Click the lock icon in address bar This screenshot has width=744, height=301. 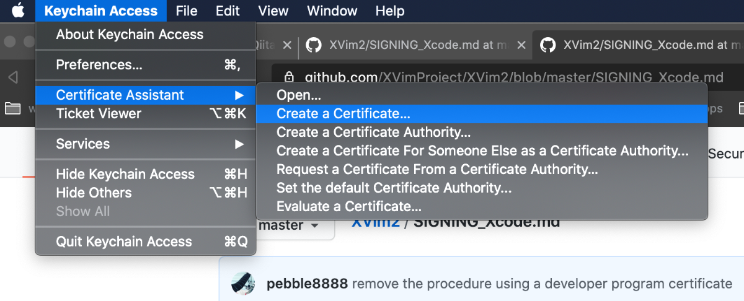(288, 77)
